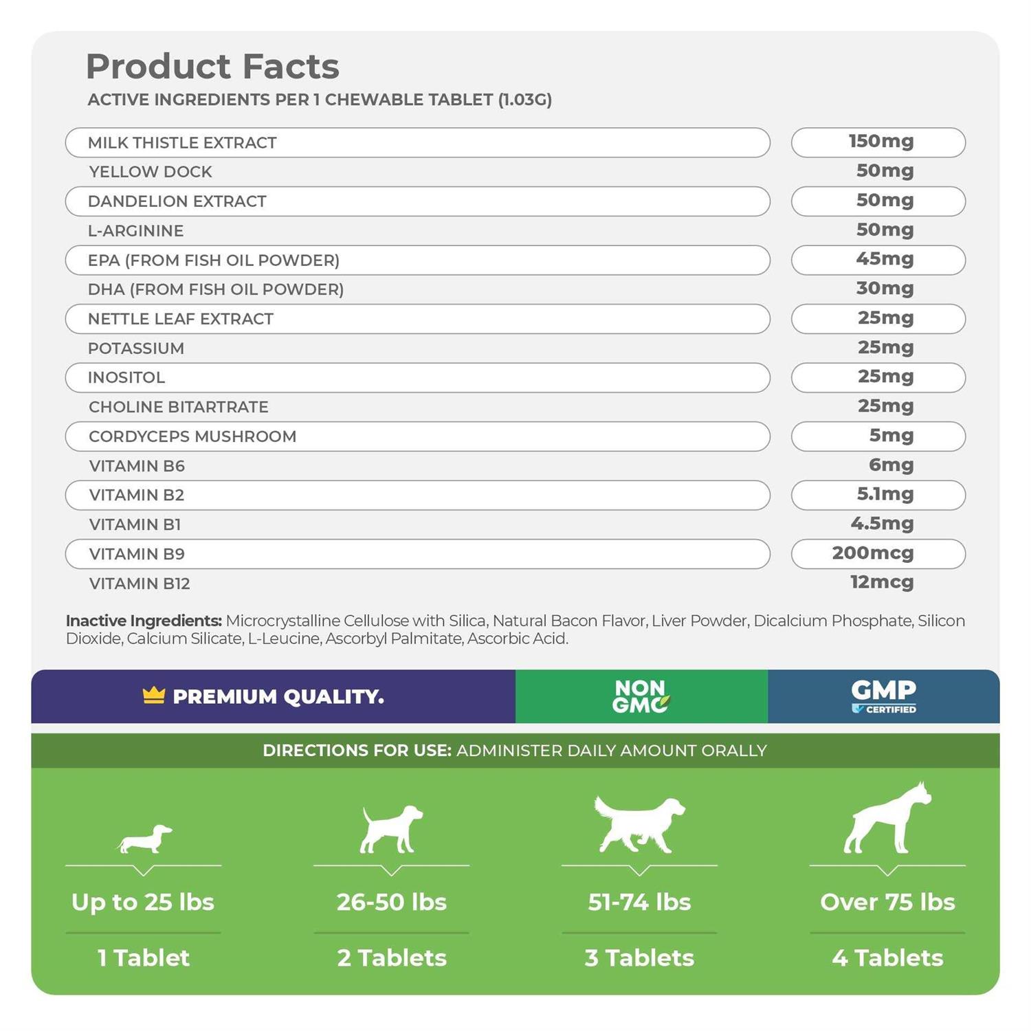The image size is (1031, 1031).
Task: Select the EPA fish oil powder row
Action: [x=417, y=260]
